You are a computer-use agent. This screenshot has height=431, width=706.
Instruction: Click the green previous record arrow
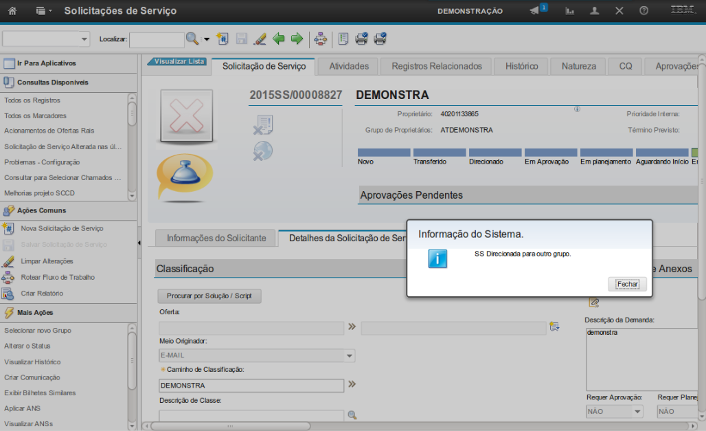279,39
